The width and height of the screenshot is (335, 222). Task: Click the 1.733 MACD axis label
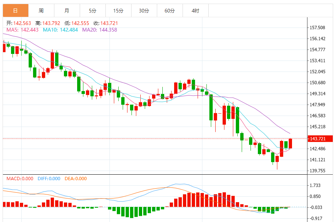[315, 185]
